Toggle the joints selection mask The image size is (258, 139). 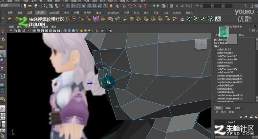pyautogui.click(x=73, y=6)
